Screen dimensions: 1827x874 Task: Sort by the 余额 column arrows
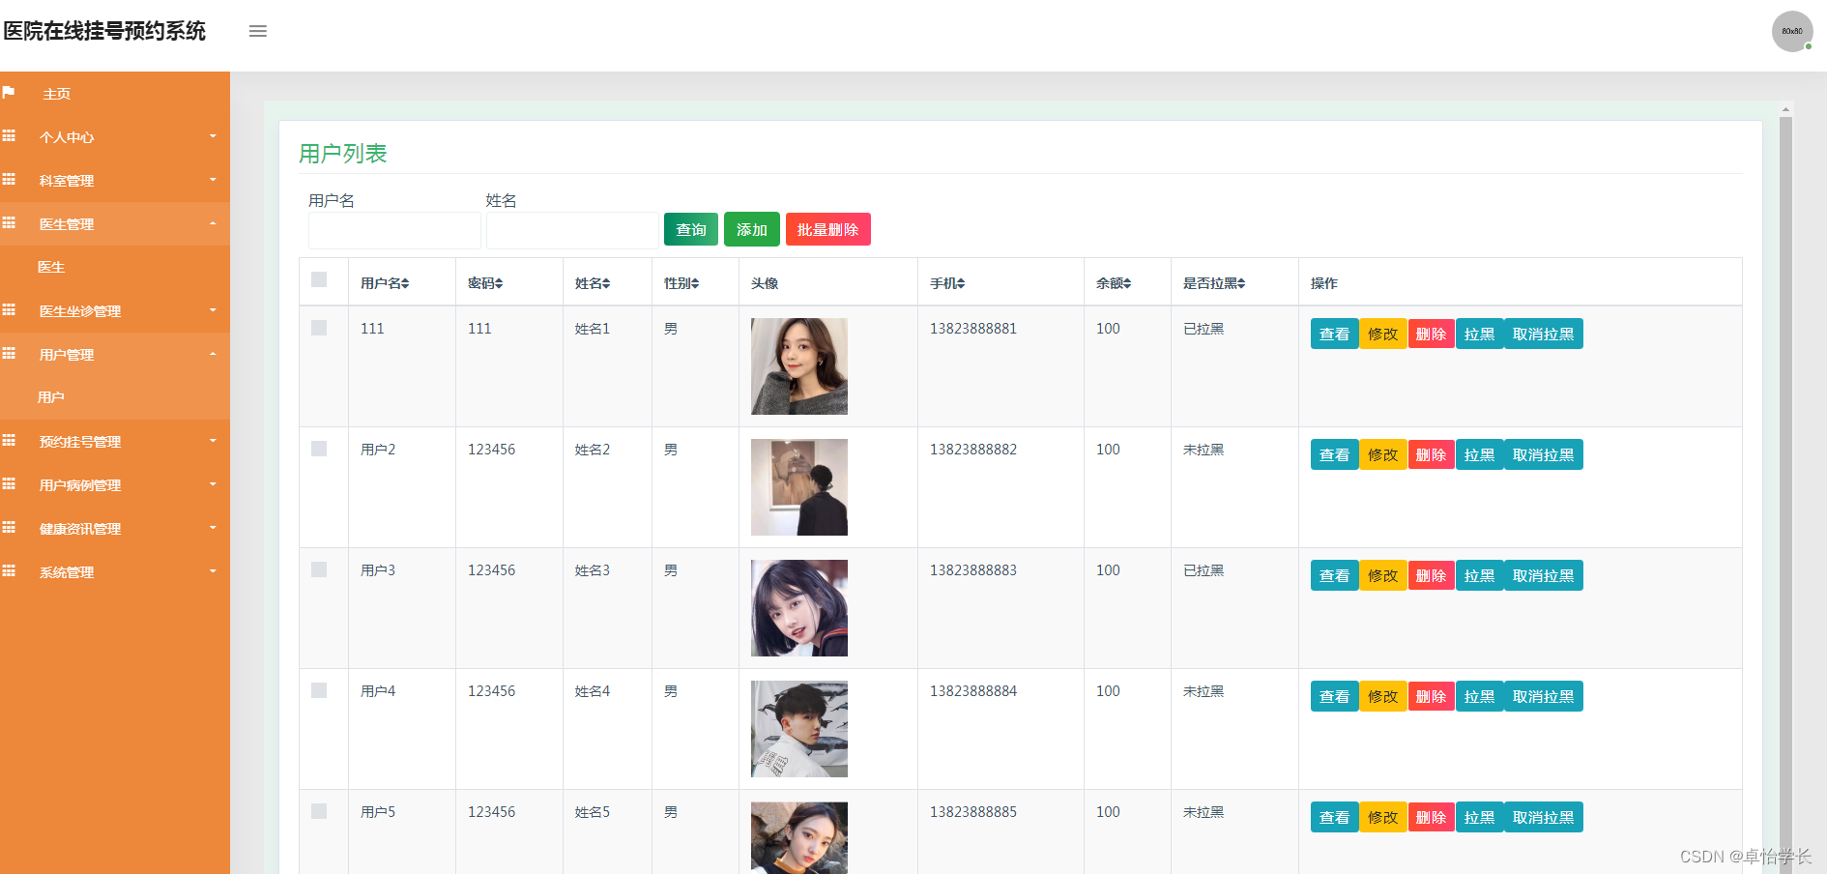click(1127, 283)
